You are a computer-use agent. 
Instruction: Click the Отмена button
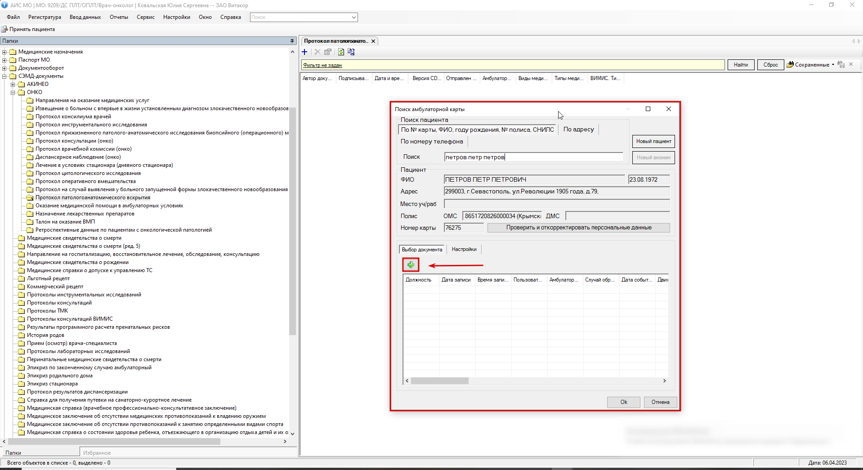pyautogui.click(x=660, y=402)
